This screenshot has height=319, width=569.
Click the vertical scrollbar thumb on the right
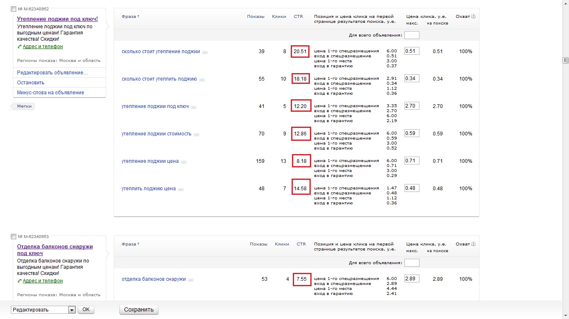point(565,60)
